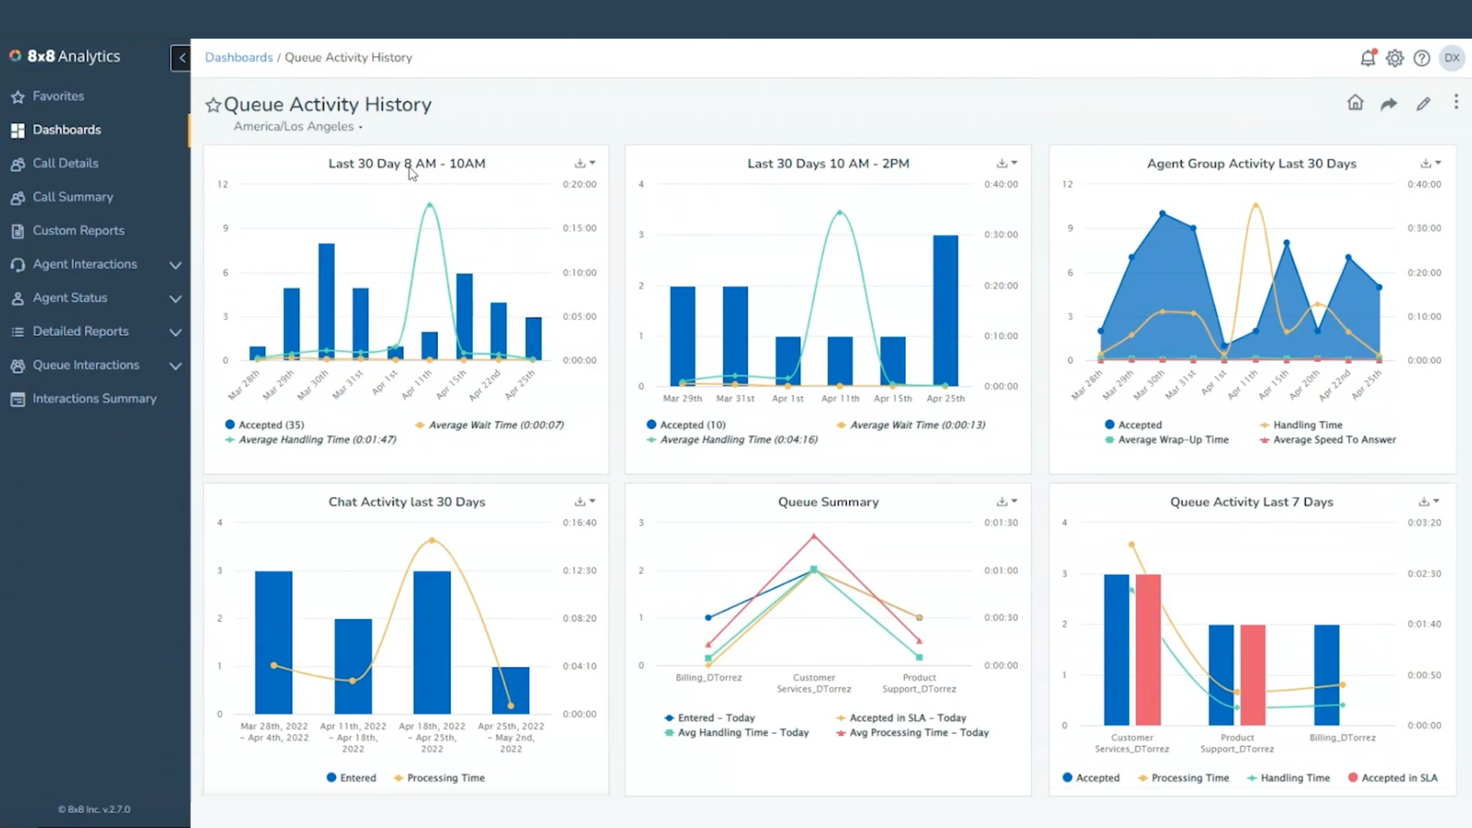1472x828 pixels.
Task: Click red Customer Services bar in 7 Days chart
Action: click(x=1148, y=650)
